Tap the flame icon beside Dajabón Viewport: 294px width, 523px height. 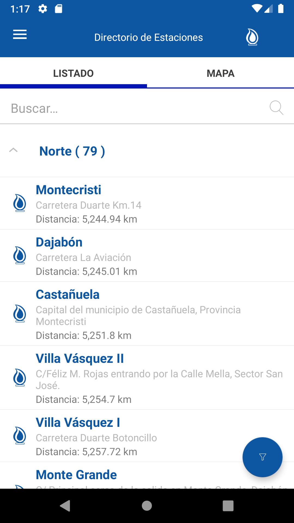click(x=20, y=255)
